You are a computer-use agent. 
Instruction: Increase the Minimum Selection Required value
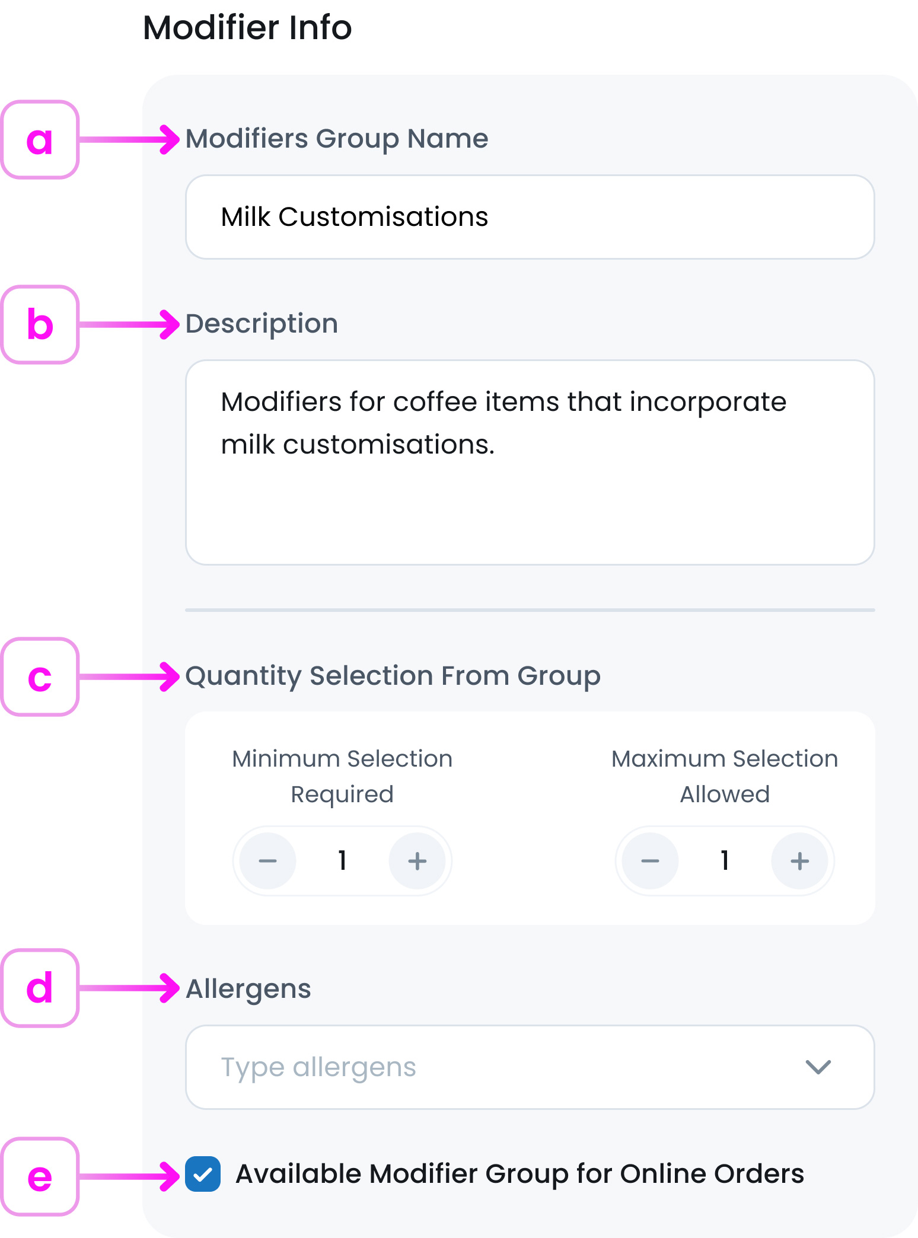coord(417,861)
